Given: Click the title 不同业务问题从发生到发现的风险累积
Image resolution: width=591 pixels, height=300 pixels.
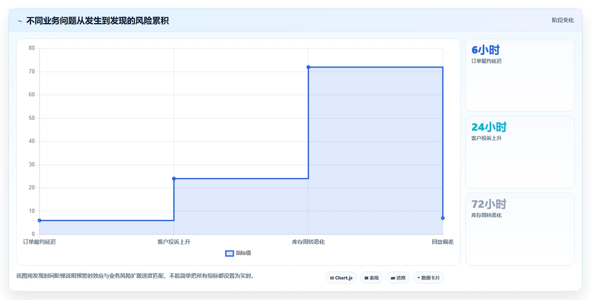Looking at the screenshot, I should click(97, 21).
